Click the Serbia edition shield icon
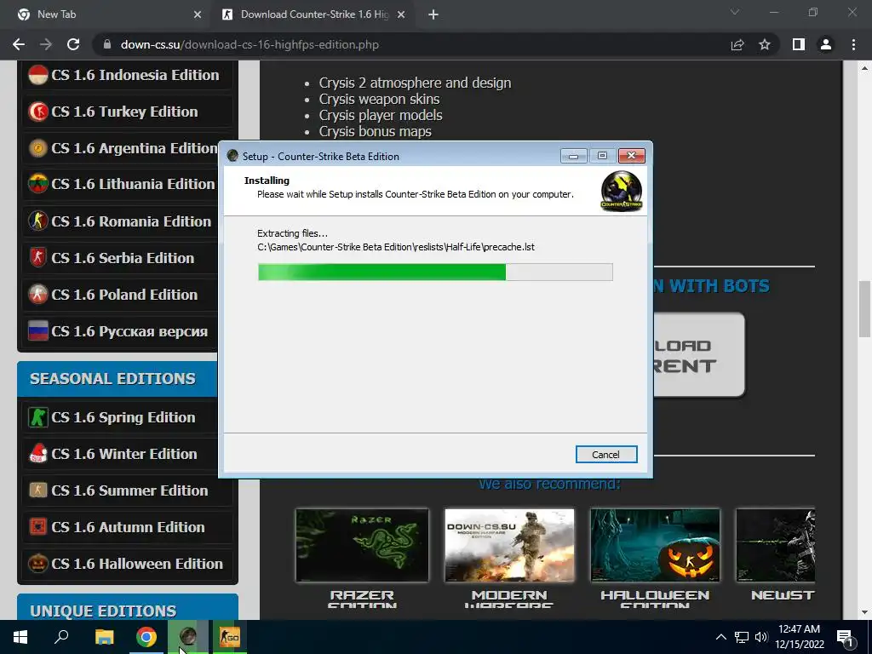 tap(37, 257)
